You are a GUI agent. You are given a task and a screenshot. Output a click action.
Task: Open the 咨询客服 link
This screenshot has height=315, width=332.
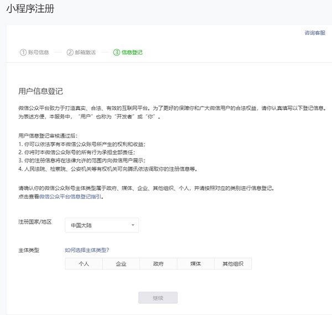314,33
